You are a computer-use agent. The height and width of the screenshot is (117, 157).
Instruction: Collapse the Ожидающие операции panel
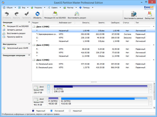[x=29, y=55]
